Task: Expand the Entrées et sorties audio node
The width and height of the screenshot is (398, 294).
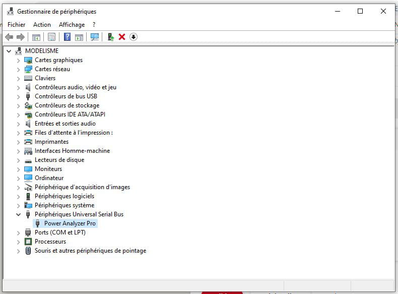Action: click(x=18, y=124)
